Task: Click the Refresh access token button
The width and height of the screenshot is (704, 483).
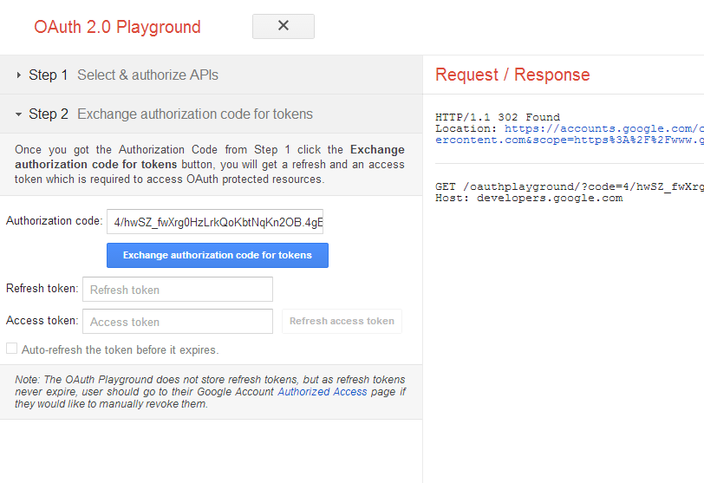Action: [x=342, y=322]
